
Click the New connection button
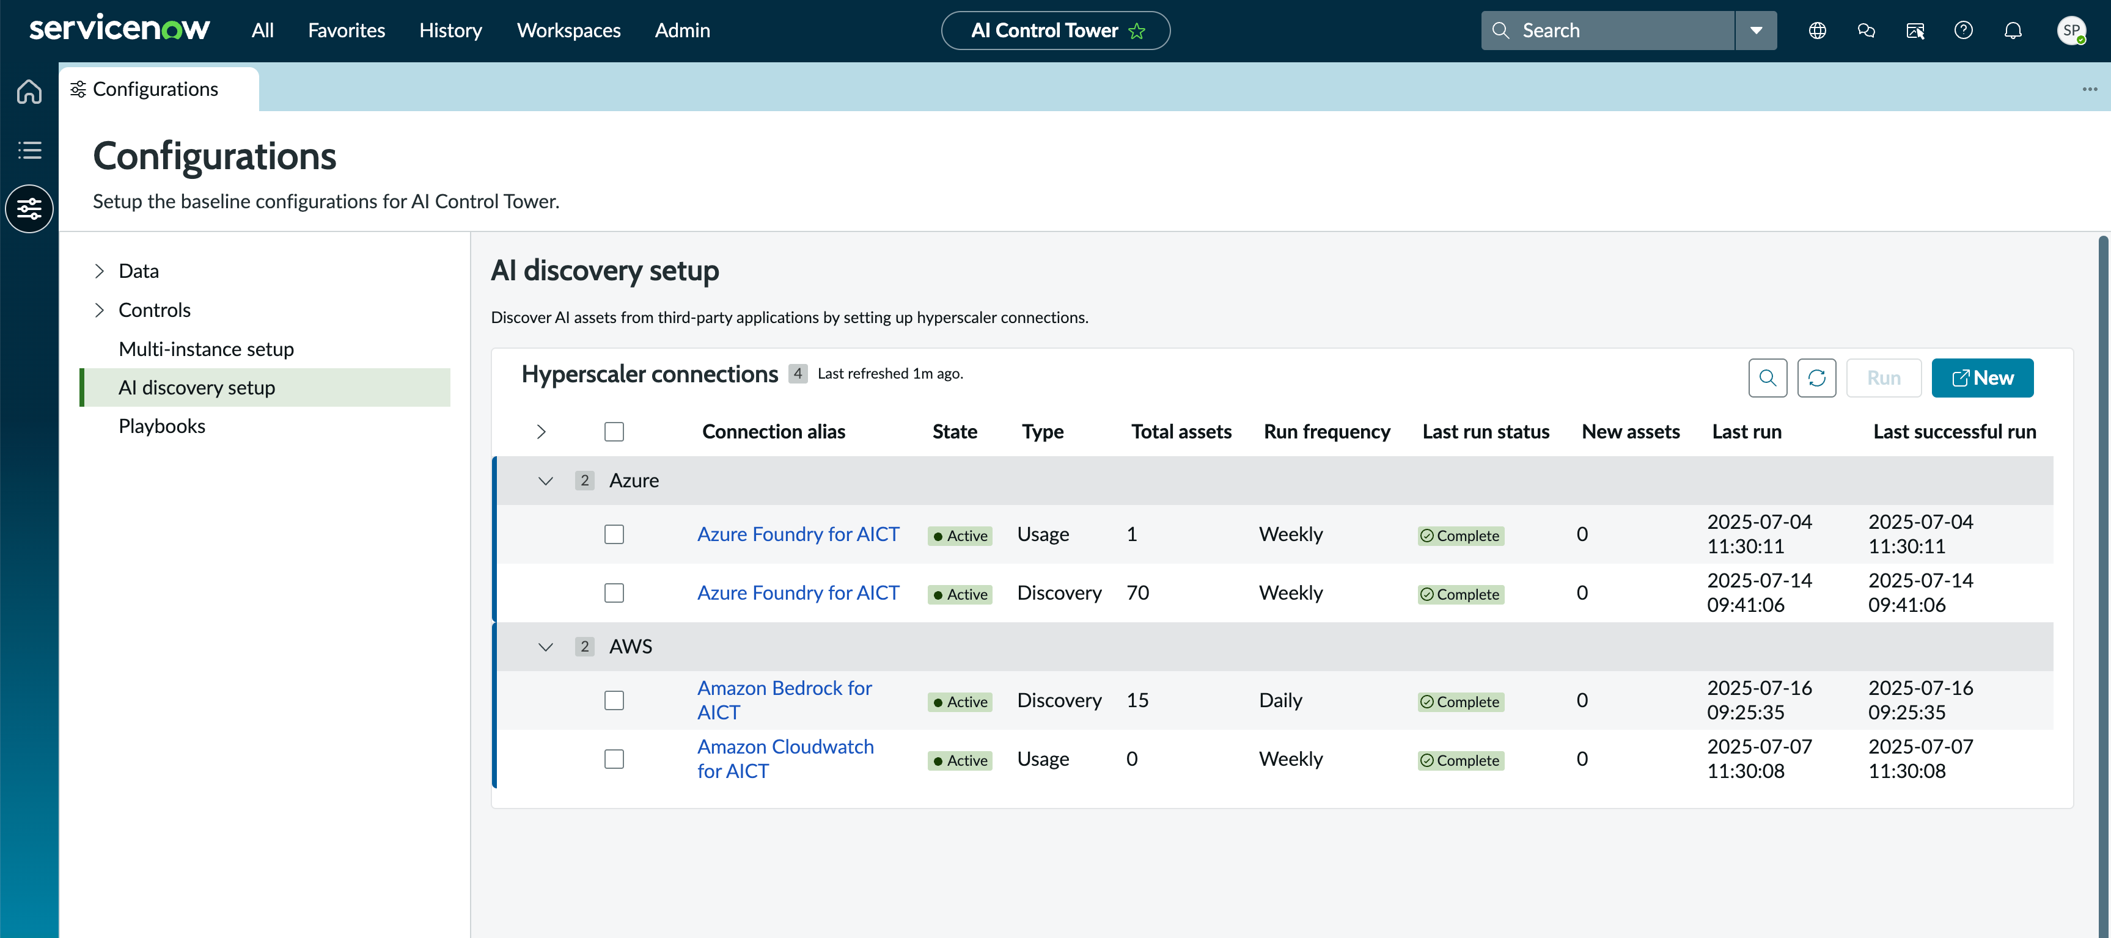1982,378
